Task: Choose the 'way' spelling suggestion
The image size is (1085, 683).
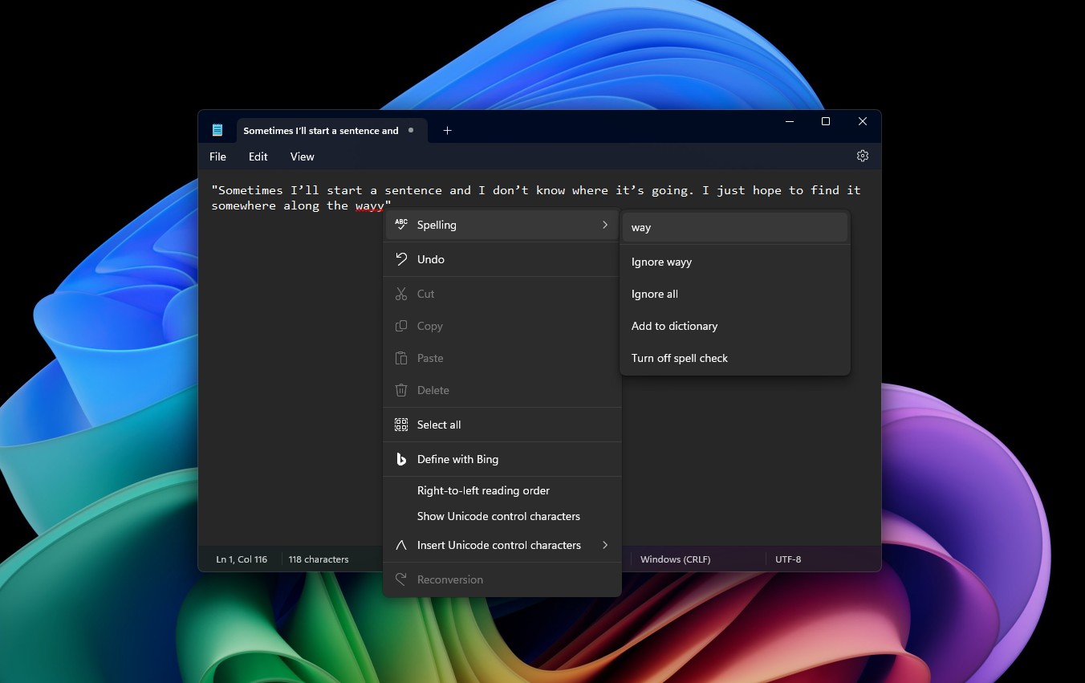Action: point(641,227)
